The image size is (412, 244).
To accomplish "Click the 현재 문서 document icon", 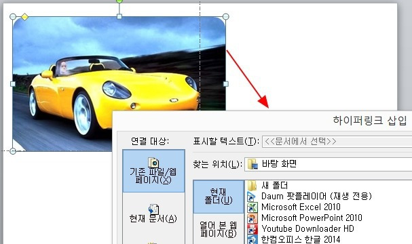I will [x=153, y=209].
